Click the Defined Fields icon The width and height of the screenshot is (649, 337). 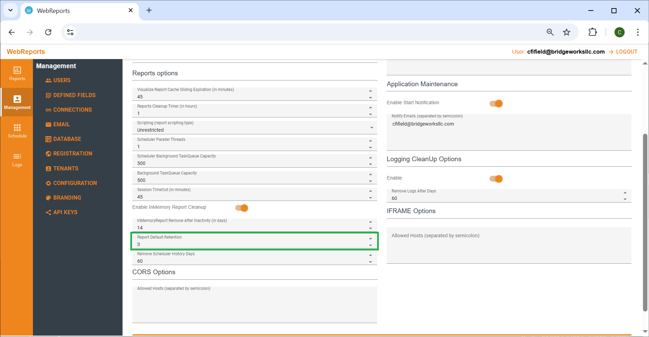[x=49, y=95]
